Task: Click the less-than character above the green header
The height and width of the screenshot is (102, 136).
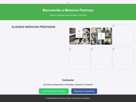Action: pyautogui.click(x=68, y=3)
